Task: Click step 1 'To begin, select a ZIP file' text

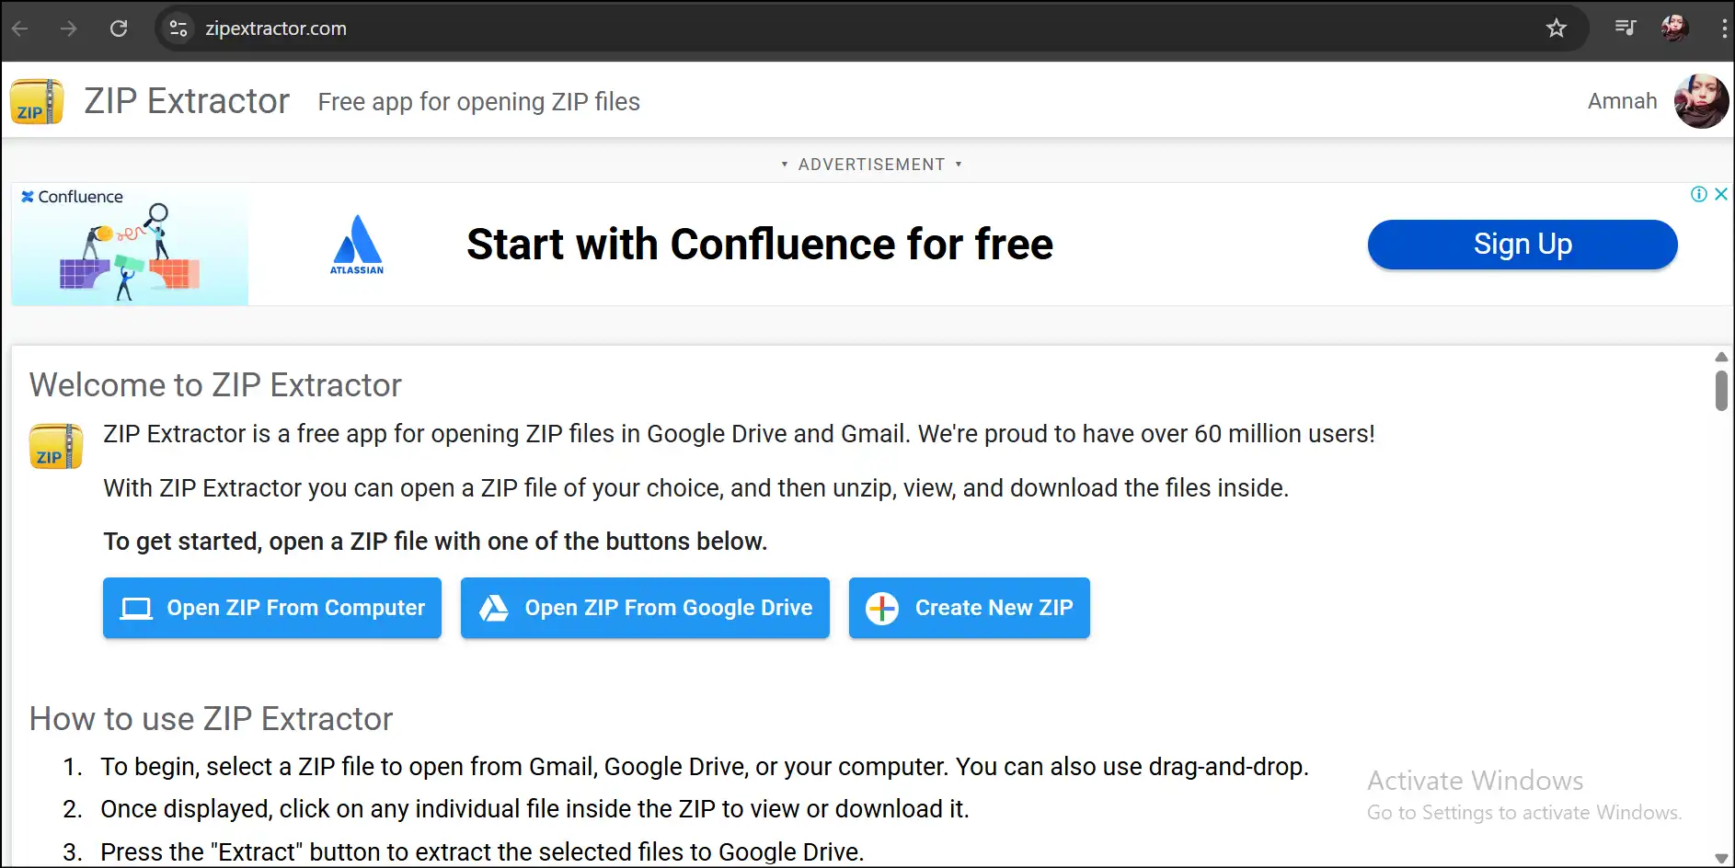Action: (x=705, y=767)
